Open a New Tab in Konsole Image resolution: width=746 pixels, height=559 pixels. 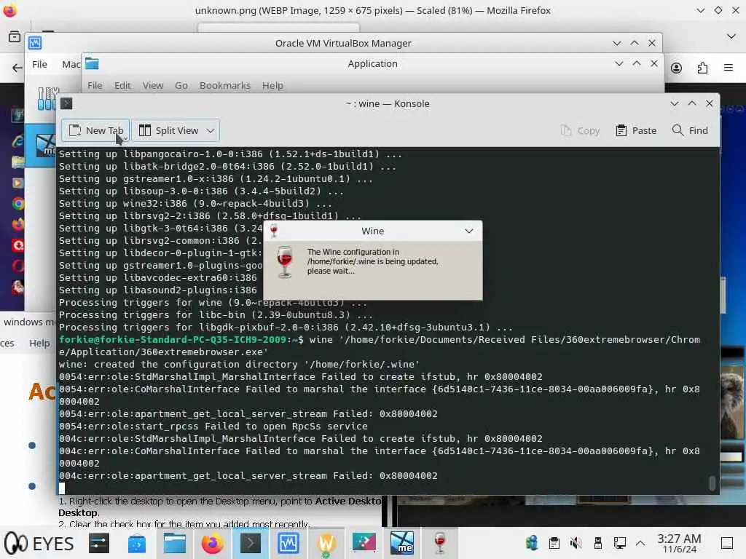95,130
